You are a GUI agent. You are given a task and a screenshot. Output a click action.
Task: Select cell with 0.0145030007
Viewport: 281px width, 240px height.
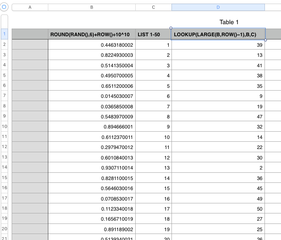click(x=92, y=96)
